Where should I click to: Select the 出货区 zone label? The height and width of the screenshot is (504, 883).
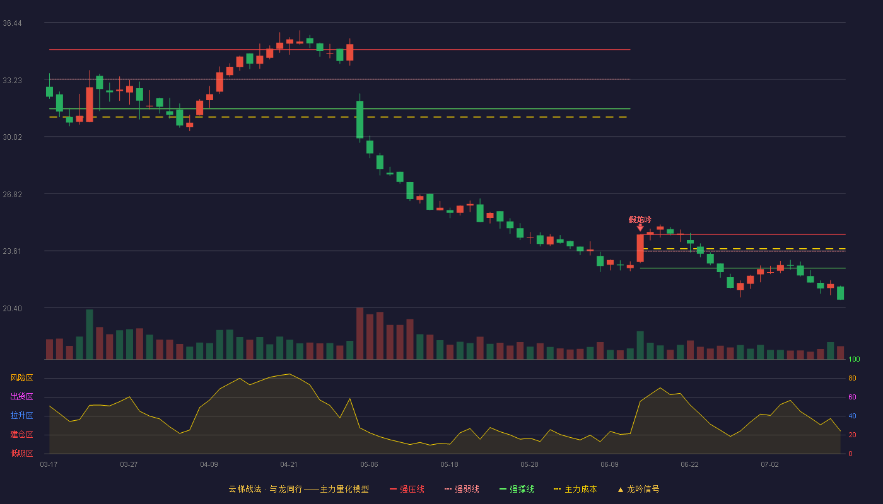click(21, 397)
